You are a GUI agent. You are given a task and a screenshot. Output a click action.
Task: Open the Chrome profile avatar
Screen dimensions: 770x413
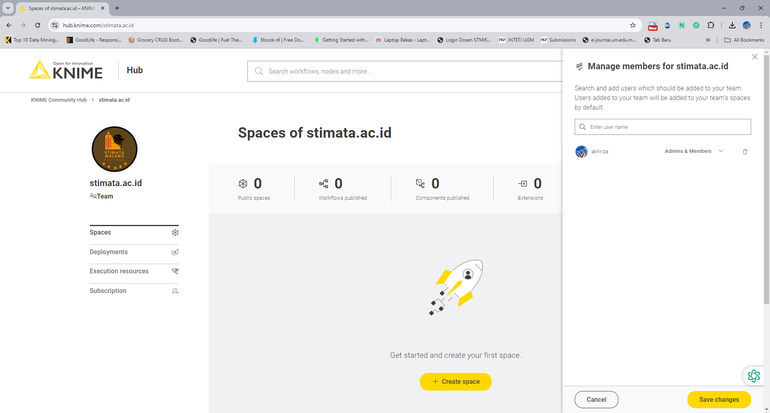pos(747,25)
